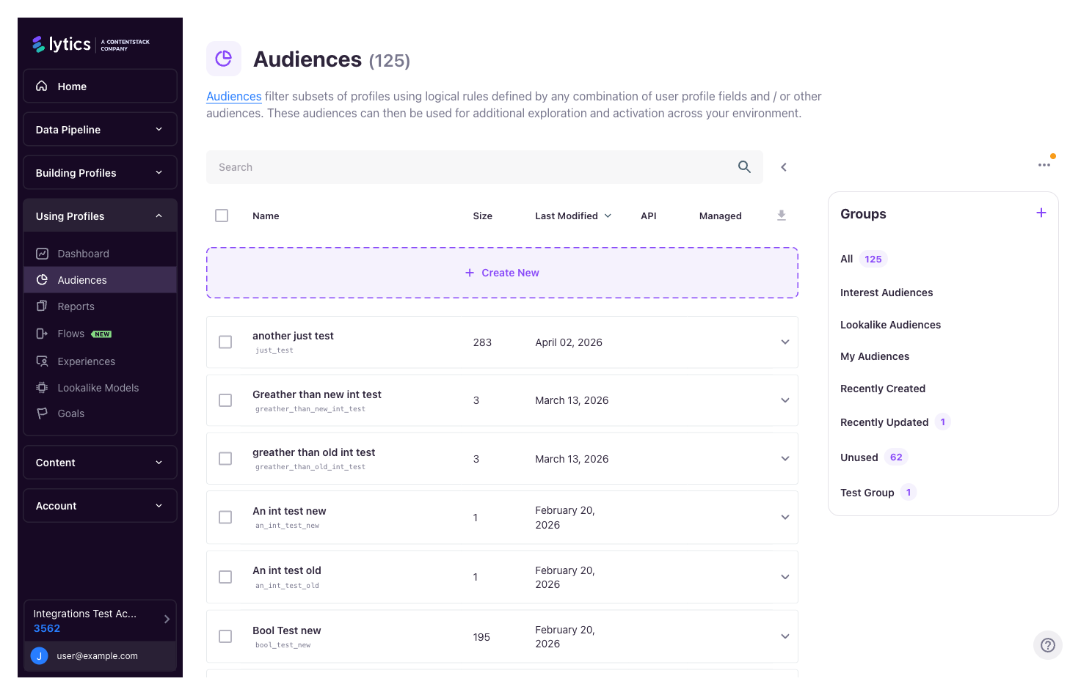Screen dimensions: 1092x695
Task: Select the Experiences sidebar icon
Action: click(x=42, y=361)
